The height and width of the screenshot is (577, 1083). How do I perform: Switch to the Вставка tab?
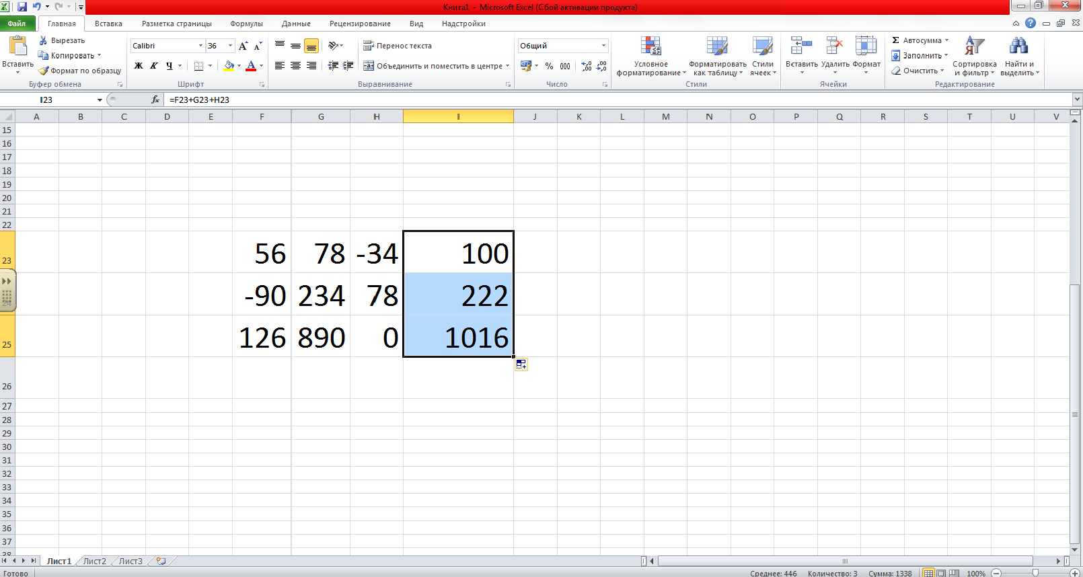point(108,24)
